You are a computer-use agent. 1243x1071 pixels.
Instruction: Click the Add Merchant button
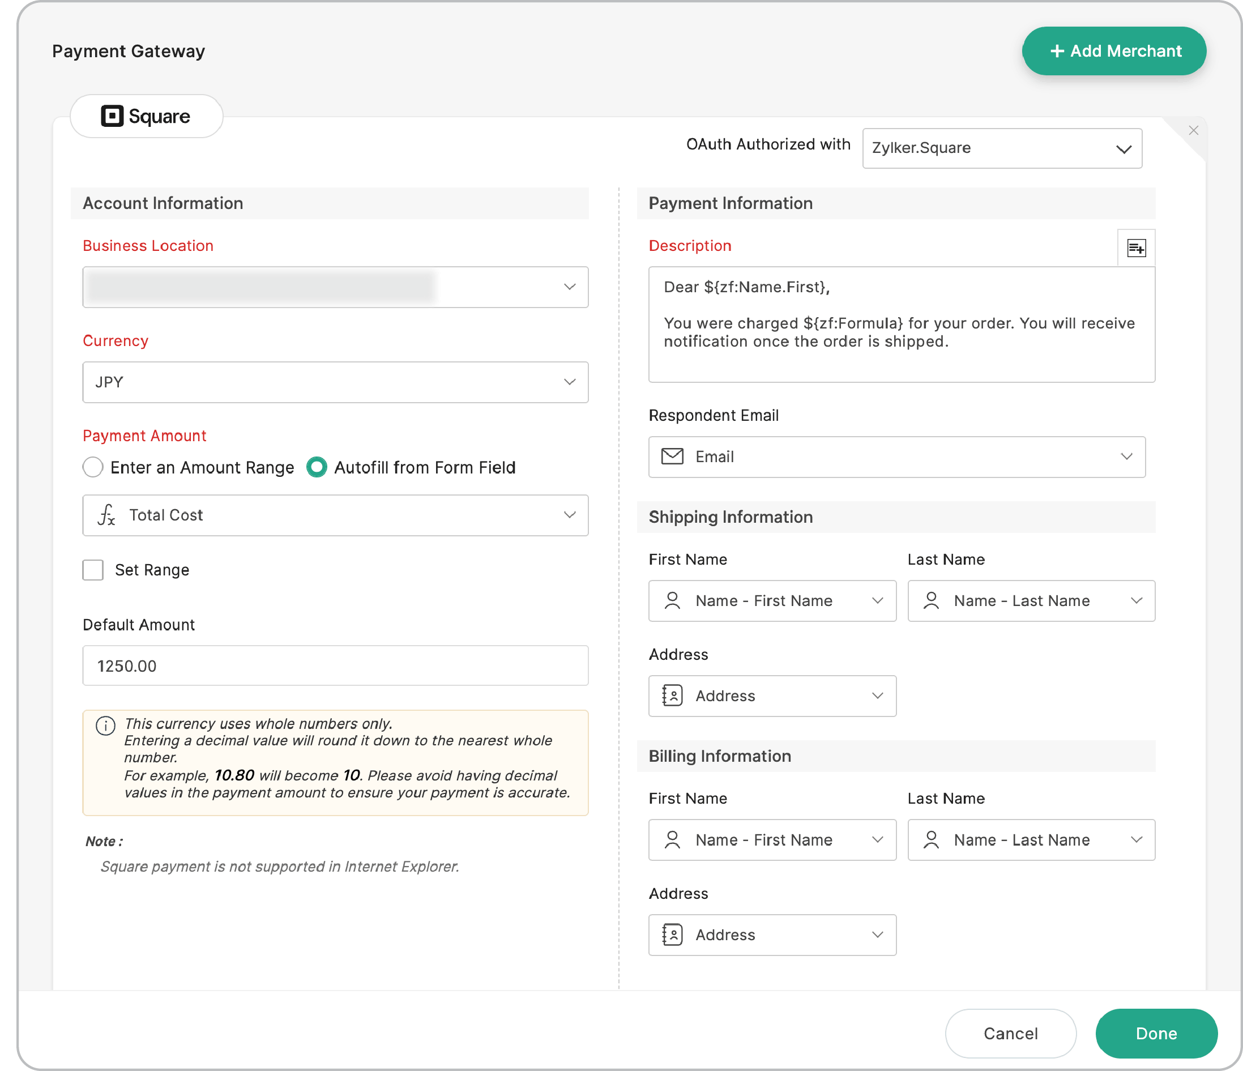(x=1114, y=50)
